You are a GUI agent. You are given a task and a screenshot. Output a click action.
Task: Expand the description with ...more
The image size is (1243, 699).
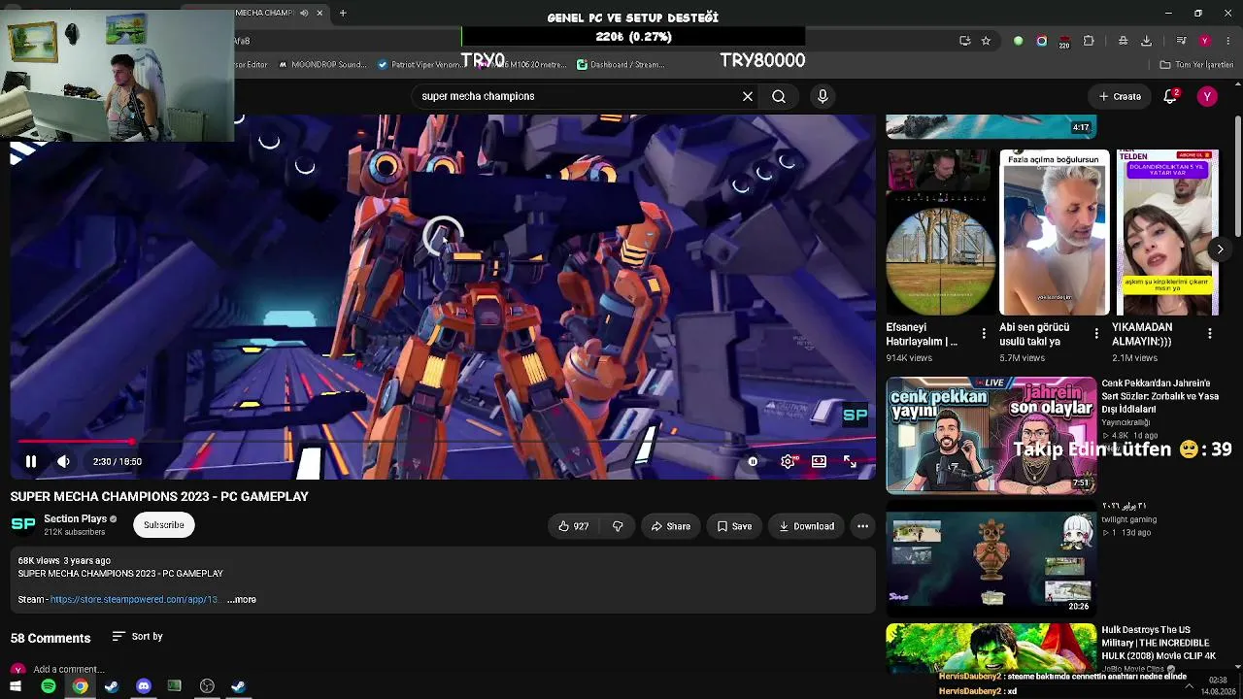(242, 600)
